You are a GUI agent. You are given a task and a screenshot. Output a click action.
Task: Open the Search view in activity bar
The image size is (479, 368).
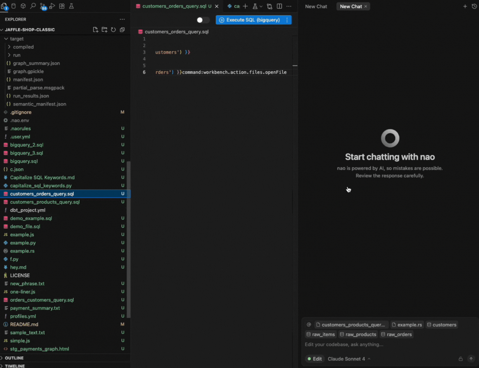tap(33, 6)
